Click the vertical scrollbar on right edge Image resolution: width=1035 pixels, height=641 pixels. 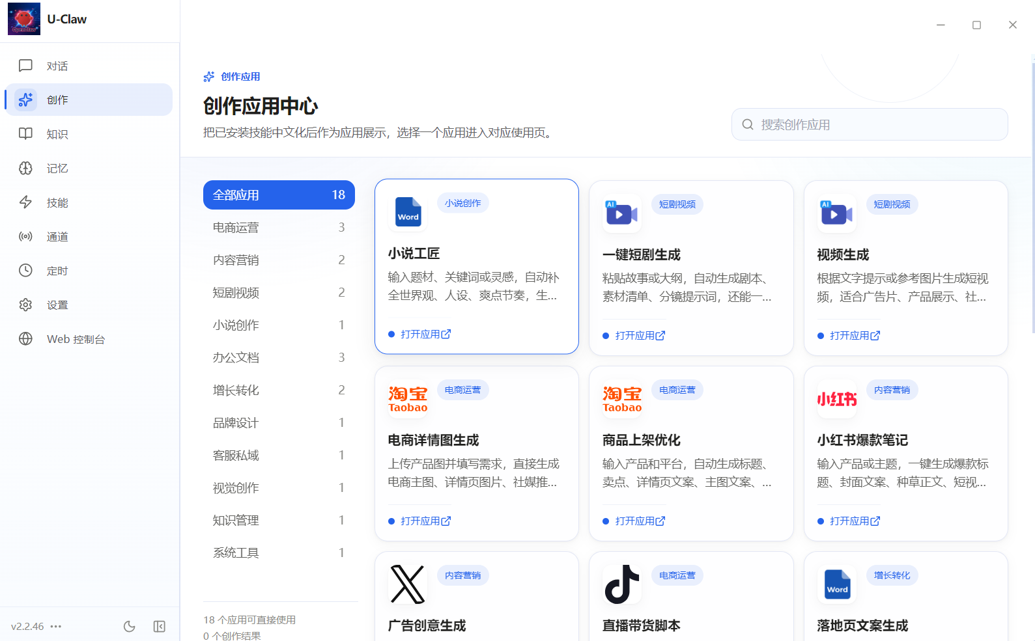[1033, 198]
